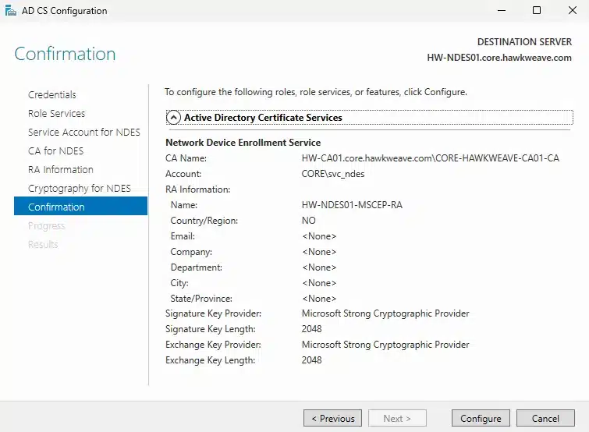Switch to CA for NDES step

coord(55,151)
